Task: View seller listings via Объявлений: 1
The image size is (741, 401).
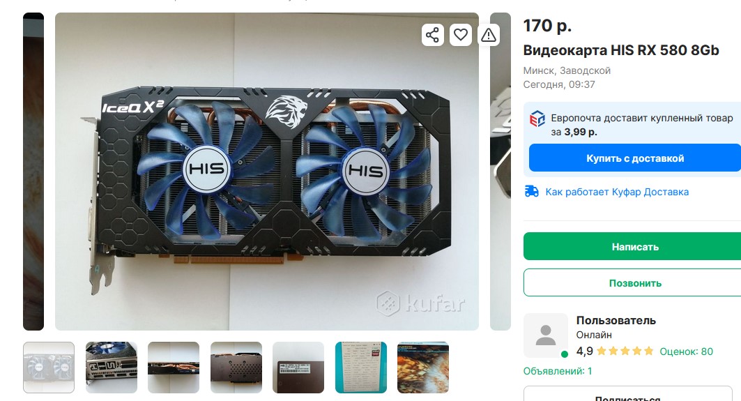Action: pyautogui.click(x=558, y=371)
